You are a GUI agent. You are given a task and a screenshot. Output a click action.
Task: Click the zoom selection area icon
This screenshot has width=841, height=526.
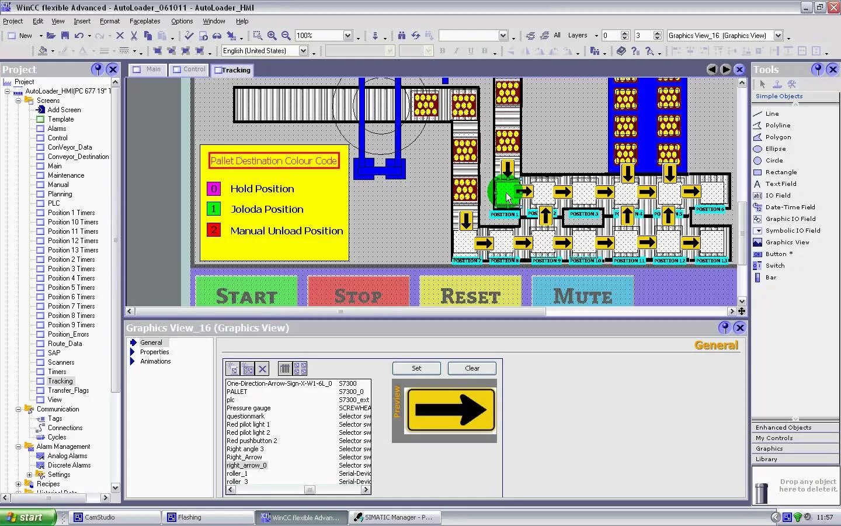tap(258, 36)
